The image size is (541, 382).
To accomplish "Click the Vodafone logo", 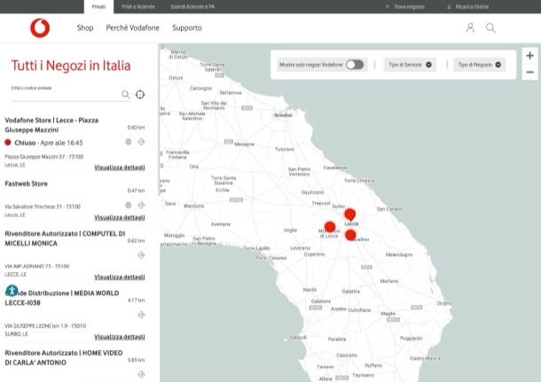I will tap(40, 28).
